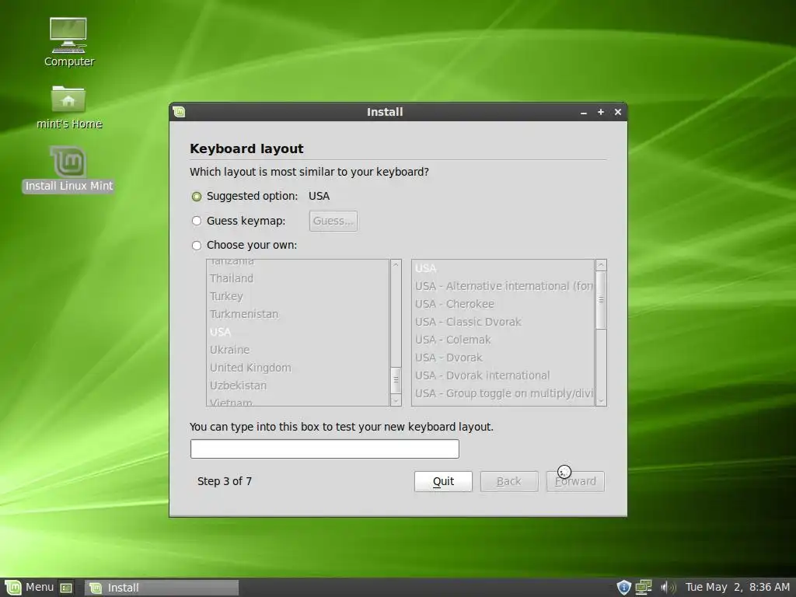
Task: Open the network connection tray icon
Action: point(643,588)
